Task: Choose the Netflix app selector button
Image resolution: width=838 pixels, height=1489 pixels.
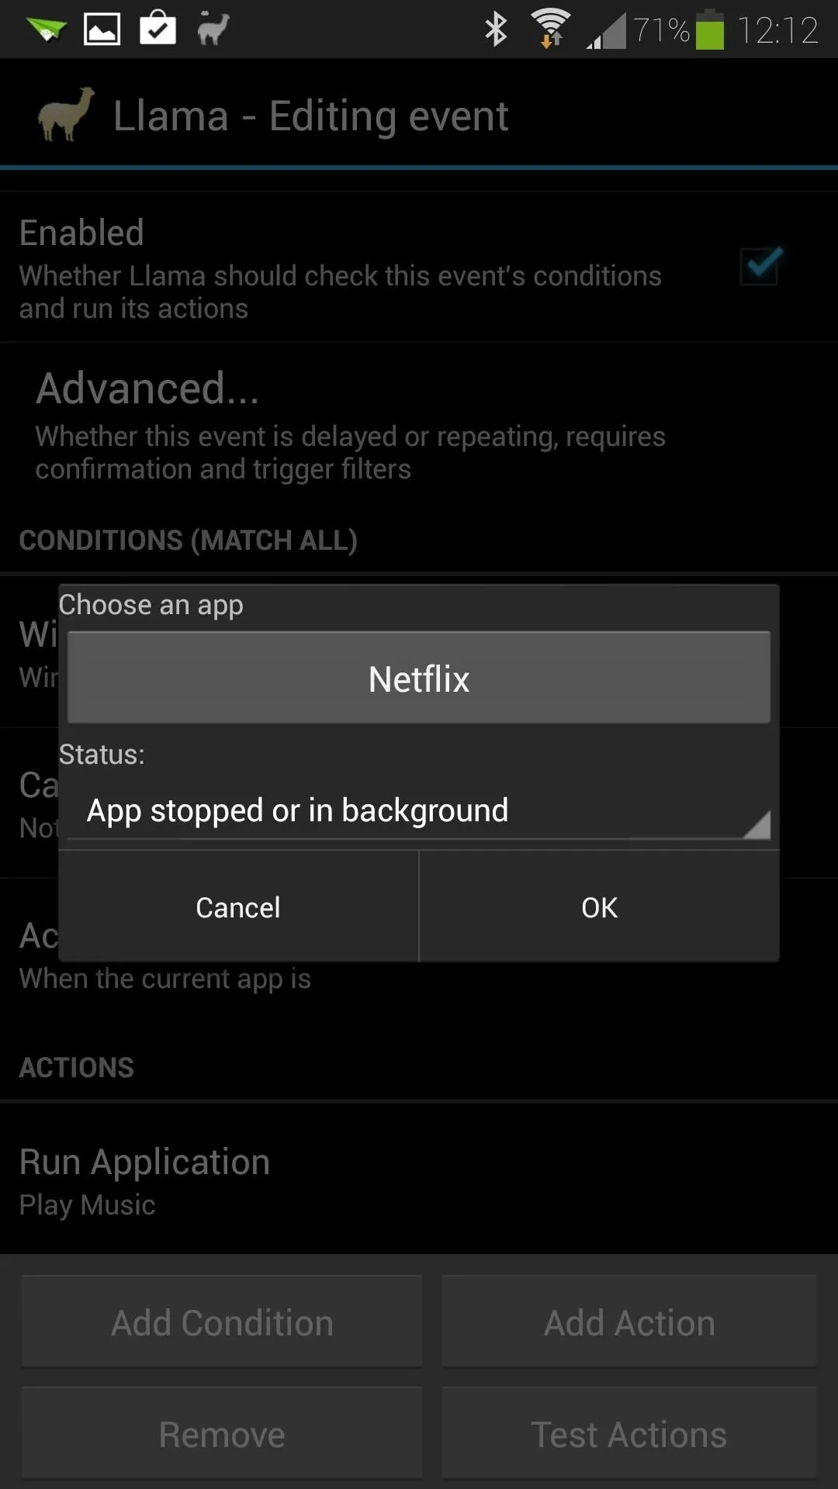Action: click(419, 678)
